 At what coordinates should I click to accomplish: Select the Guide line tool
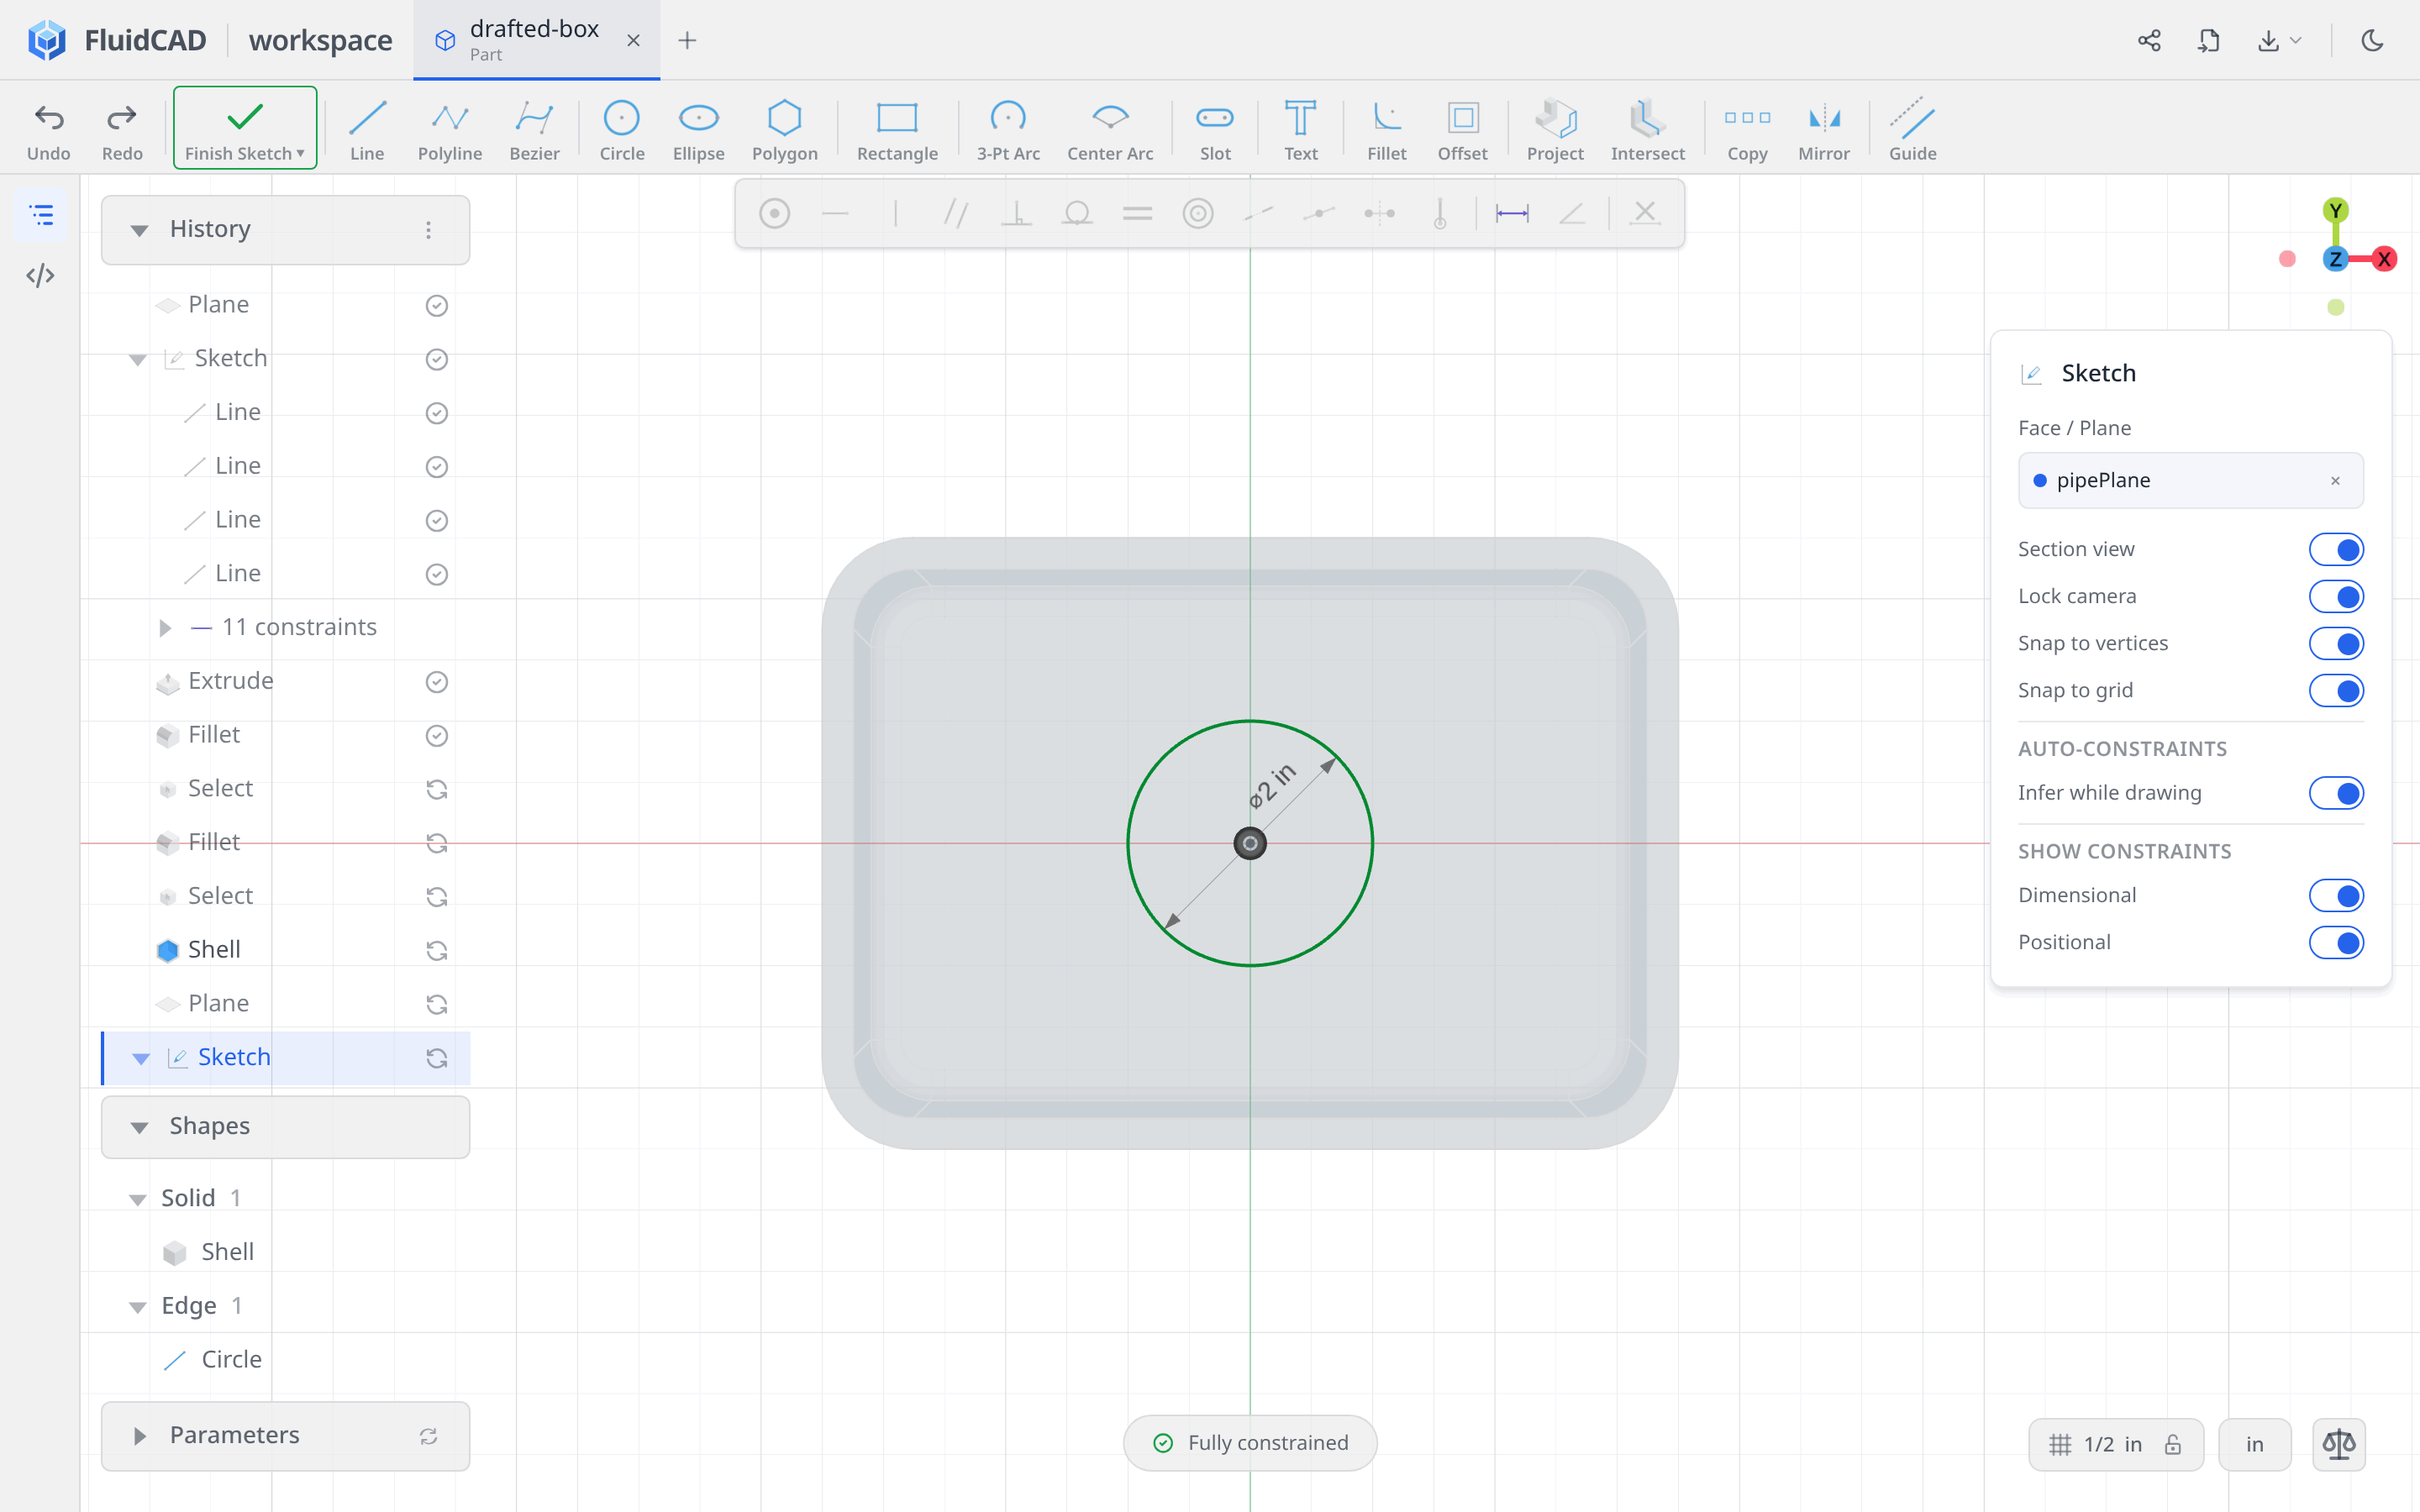coord(1912,130)
